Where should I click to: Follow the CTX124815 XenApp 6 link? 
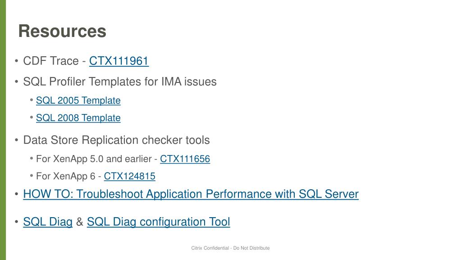coord(130,176)
